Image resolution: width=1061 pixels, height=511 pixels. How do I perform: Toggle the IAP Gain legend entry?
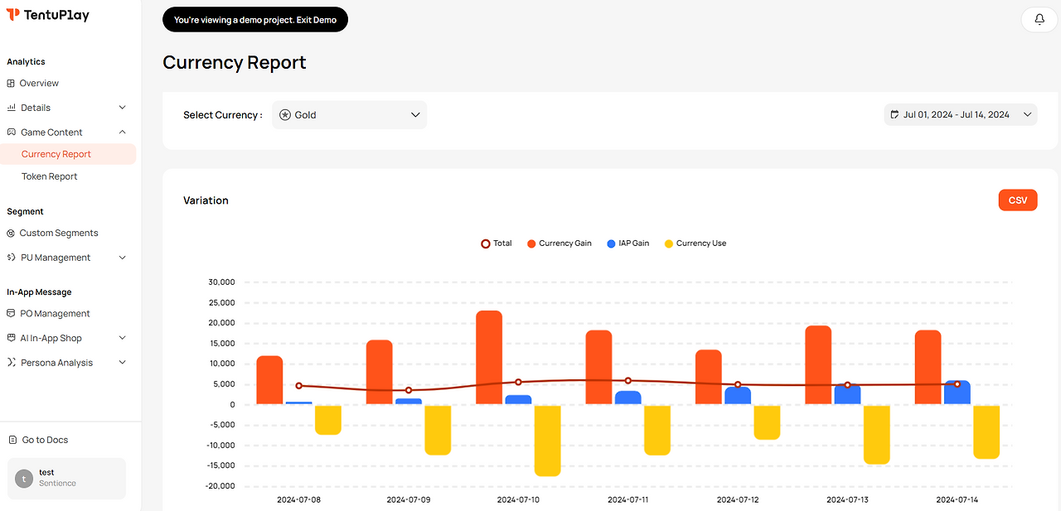click(627, 243)
